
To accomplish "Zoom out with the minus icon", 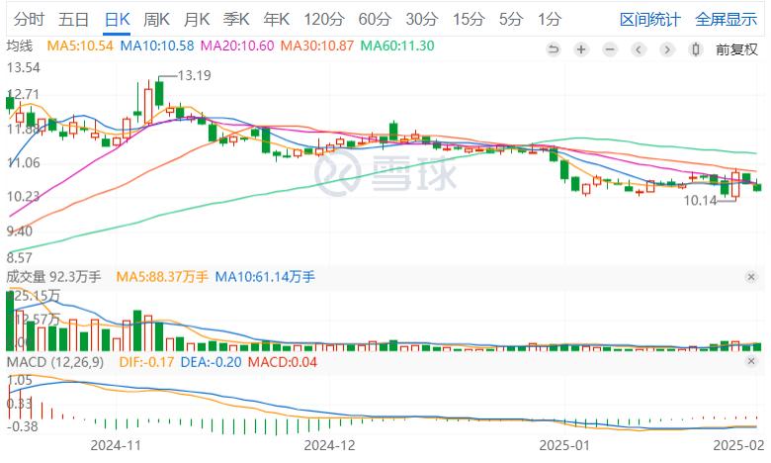I will coord(610,48).
